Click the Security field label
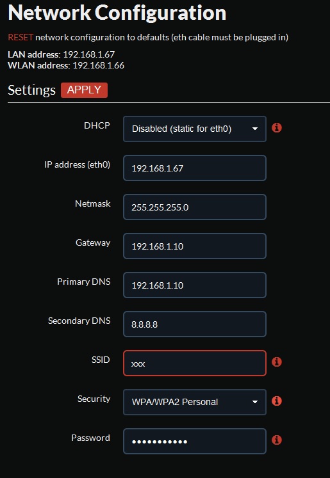Image resolution: width=330 pixels, height=478 pixels. coord(94,399)
